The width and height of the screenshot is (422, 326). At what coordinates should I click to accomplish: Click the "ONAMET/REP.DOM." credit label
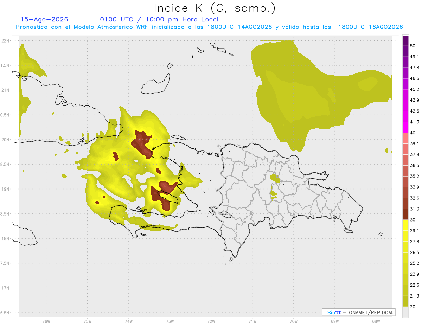point(370,312)
